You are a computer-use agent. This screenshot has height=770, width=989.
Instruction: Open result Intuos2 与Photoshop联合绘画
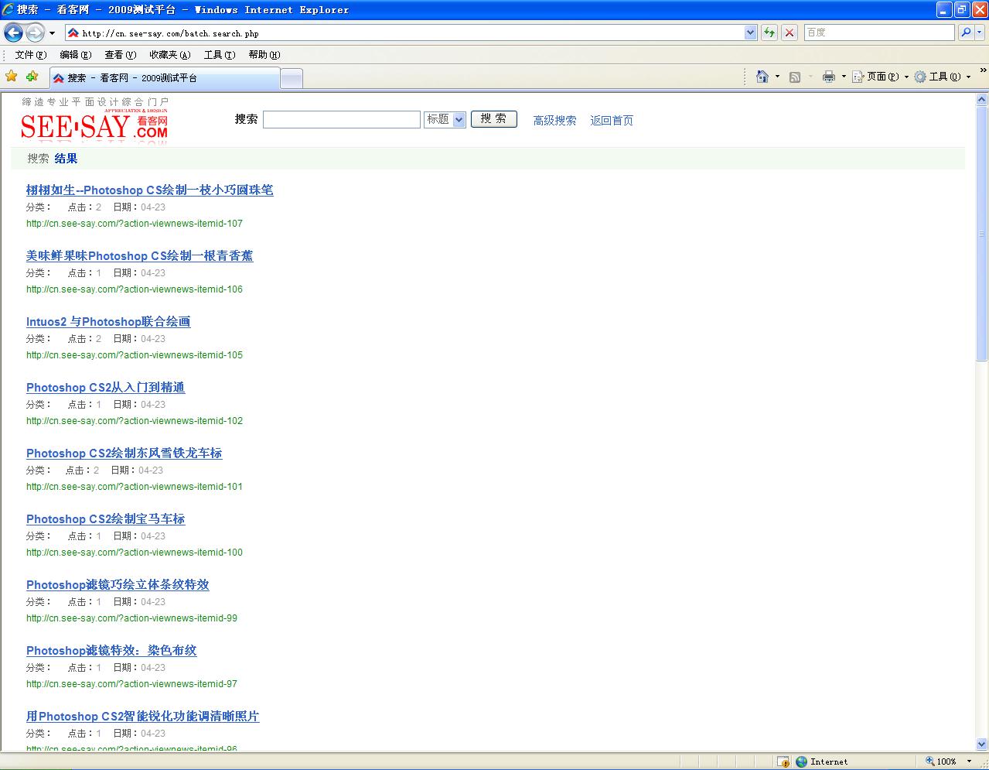[108, 322]
